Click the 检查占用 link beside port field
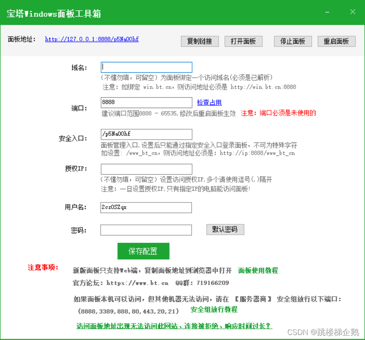This screenshot has height=340, width=365. pos(209,102)
